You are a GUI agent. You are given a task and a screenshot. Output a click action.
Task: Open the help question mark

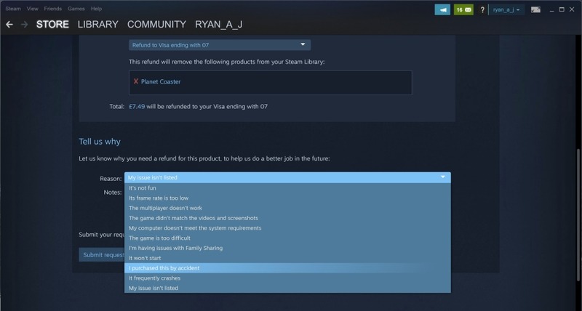click(x=482, y=10)
